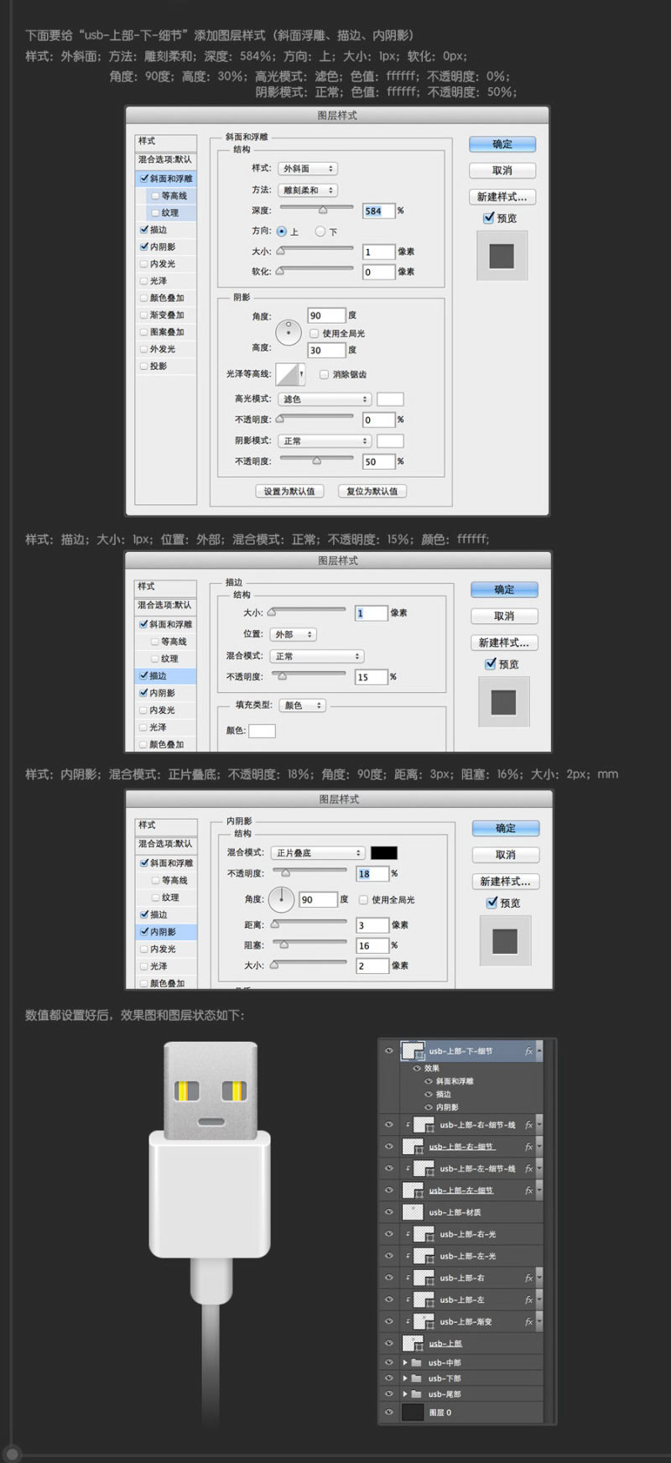Click 确定 in the 斜面和浮雕 dialog
Screen dimensions: 671x1463
pyautogui.click(x=502, y=144)
